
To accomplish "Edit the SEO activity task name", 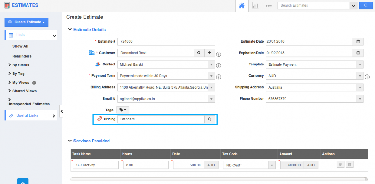I will click(96, 165).
